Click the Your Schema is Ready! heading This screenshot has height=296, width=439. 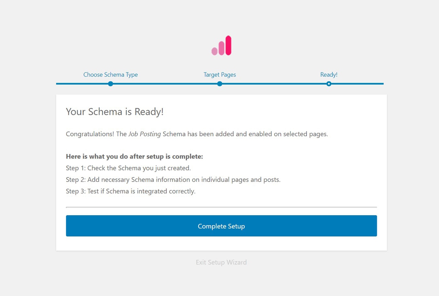click(x=115, y=112)
